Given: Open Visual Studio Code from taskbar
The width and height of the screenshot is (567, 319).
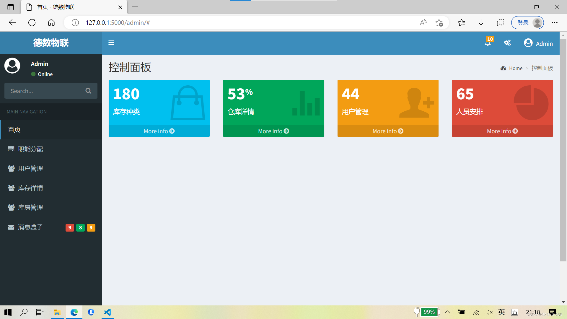Looking at the screenshot, I should coord(108,312).
